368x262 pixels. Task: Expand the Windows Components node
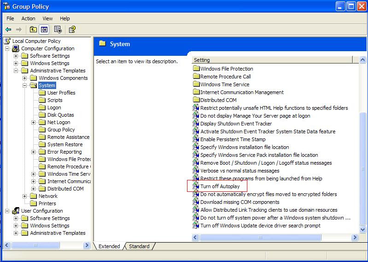[25, 78]
